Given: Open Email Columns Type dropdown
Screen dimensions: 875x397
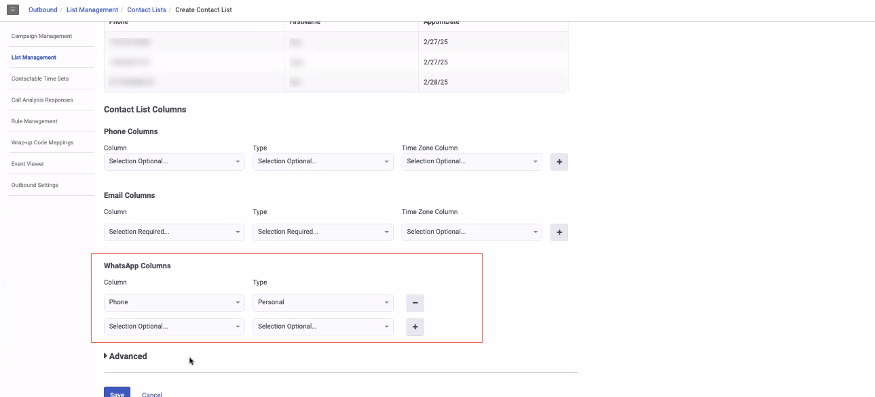Looking at the screenshot, I should click(322, 232).
